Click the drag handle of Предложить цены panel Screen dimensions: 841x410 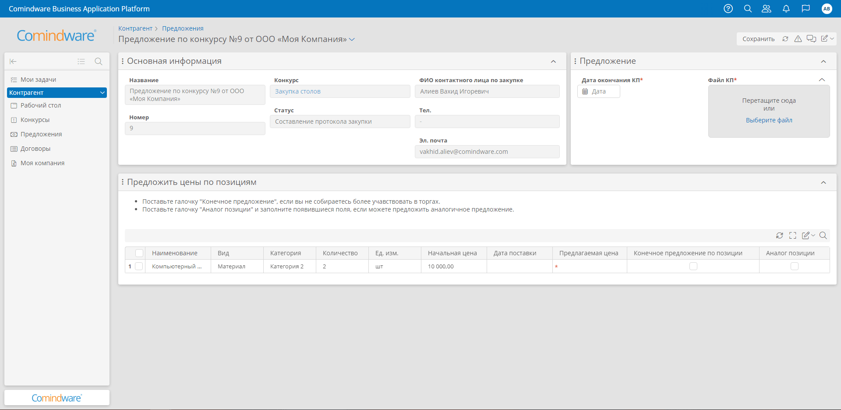123,182
